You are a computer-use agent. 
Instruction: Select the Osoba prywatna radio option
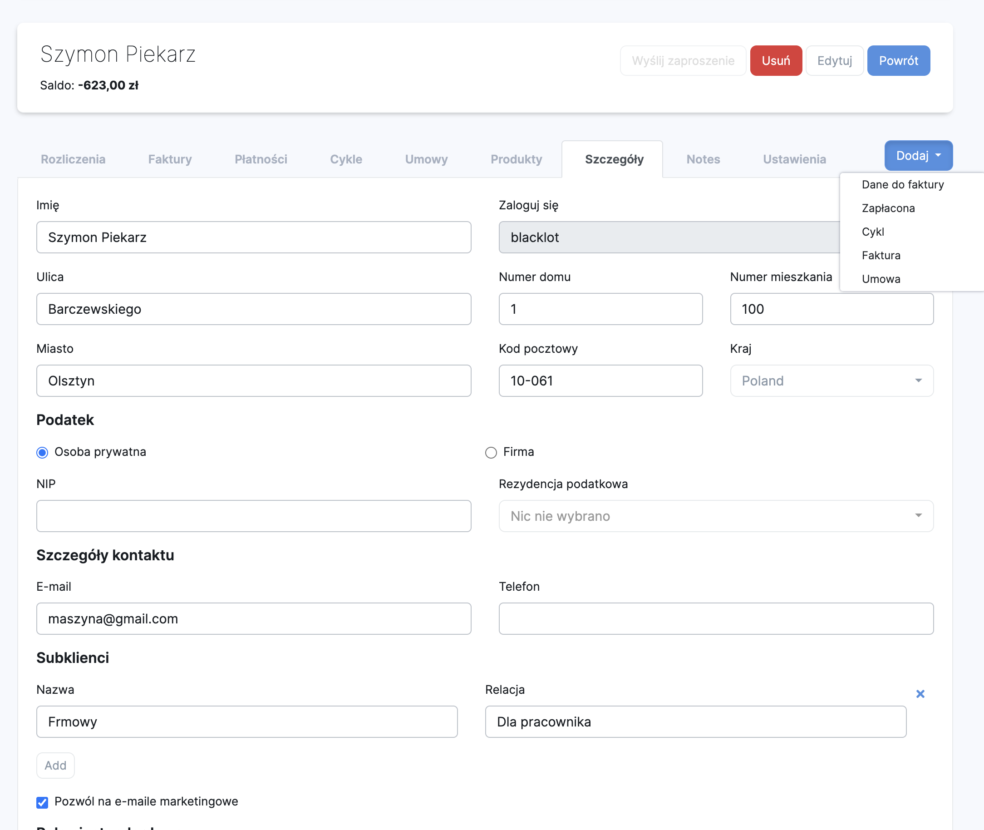(42, 453)
